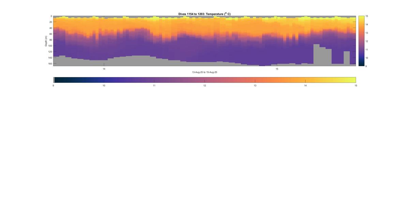The height and width of the screenshot is (212, 409).
Task: Select the "Depth (m)" y-axis label
Action: pyautogui.click(x=46, y=41)
